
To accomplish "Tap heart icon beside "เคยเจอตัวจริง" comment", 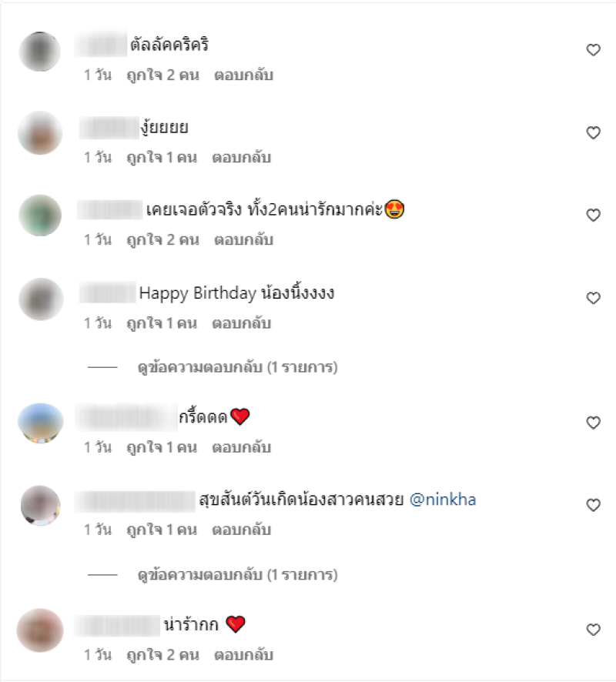I will click(x=594, y=216).
